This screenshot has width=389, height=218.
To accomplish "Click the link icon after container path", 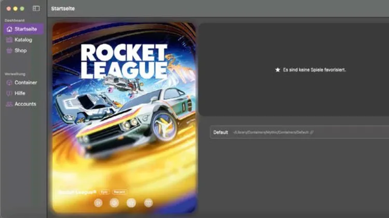I will click(x=312, y=132).
